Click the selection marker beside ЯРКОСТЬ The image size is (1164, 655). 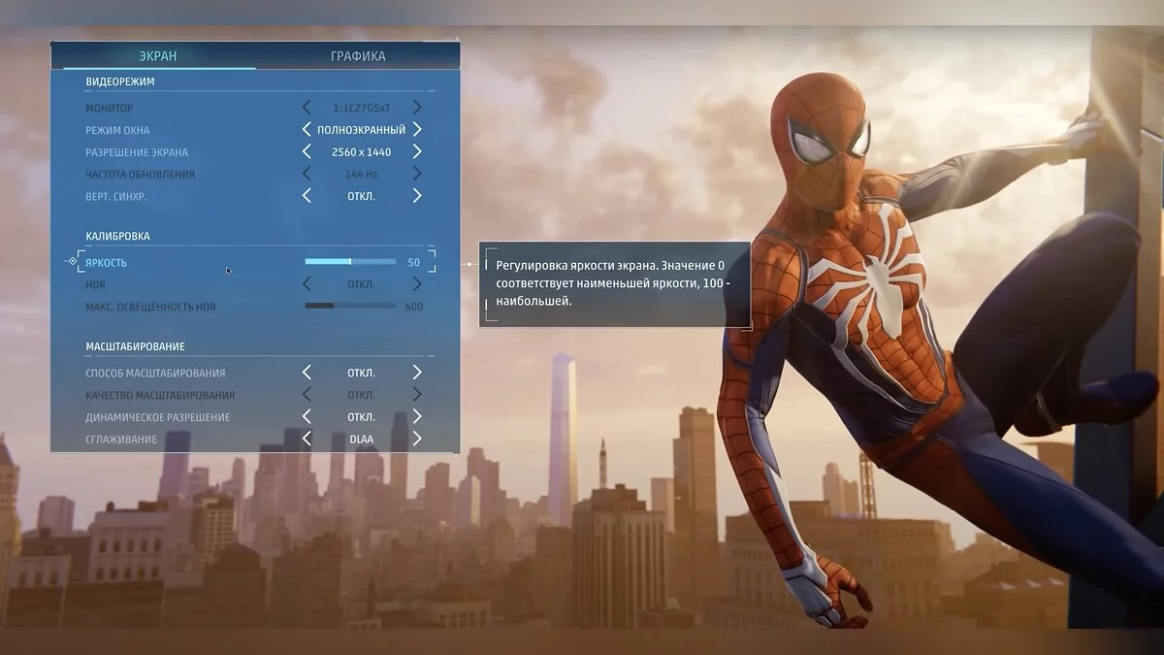pos(73,262)
